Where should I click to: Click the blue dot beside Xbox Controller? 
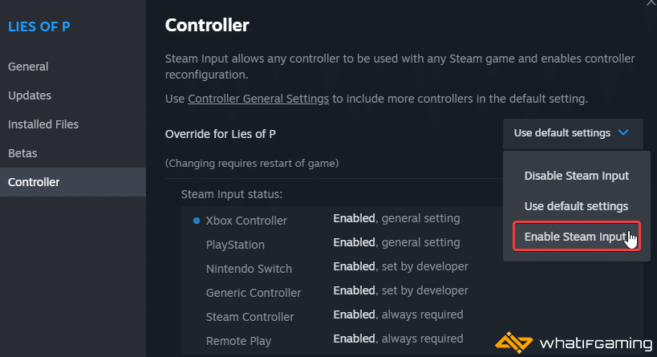click(196, 221)
